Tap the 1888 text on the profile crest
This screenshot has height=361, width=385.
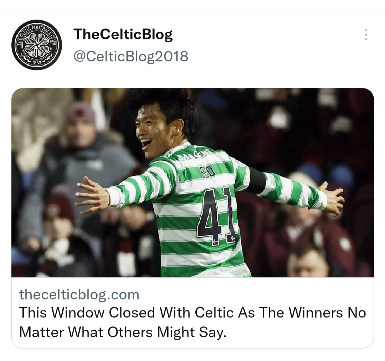(x=37, y=62)
